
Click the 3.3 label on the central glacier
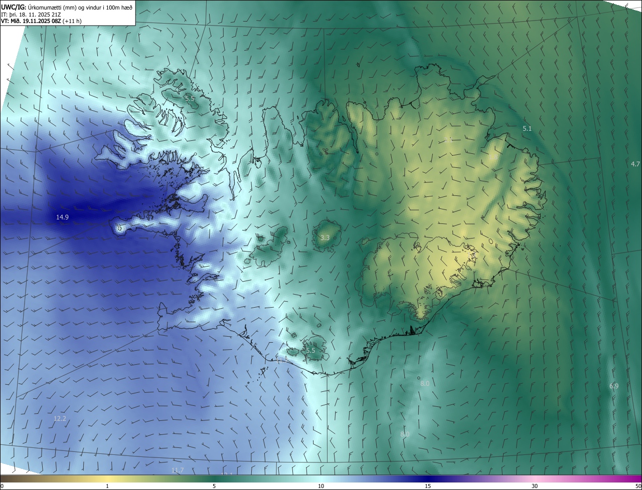[325, 237]
